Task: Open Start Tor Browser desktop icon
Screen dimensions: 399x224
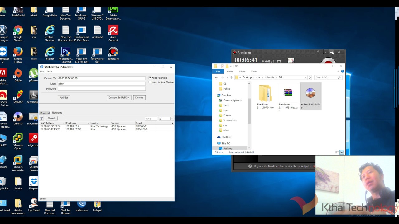Action: (x=65, y=208)
